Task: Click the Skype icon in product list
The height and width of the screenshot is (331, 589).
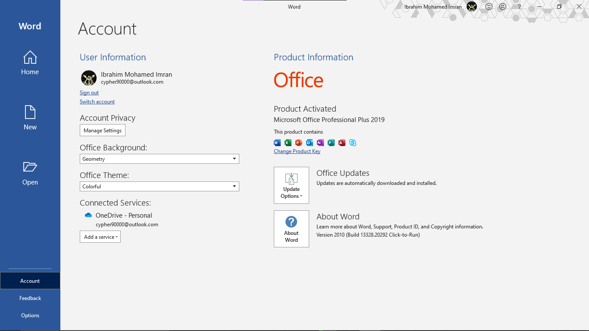Action: (x=353, y=143)
